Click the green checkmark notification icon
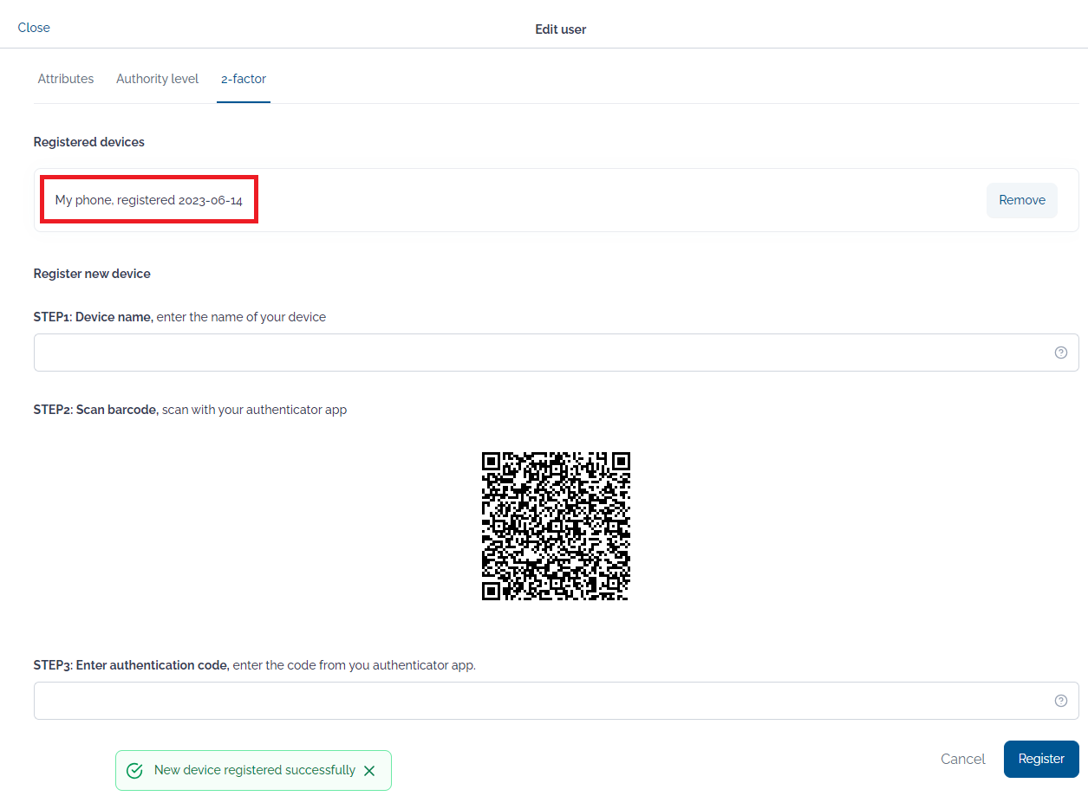 134,771
